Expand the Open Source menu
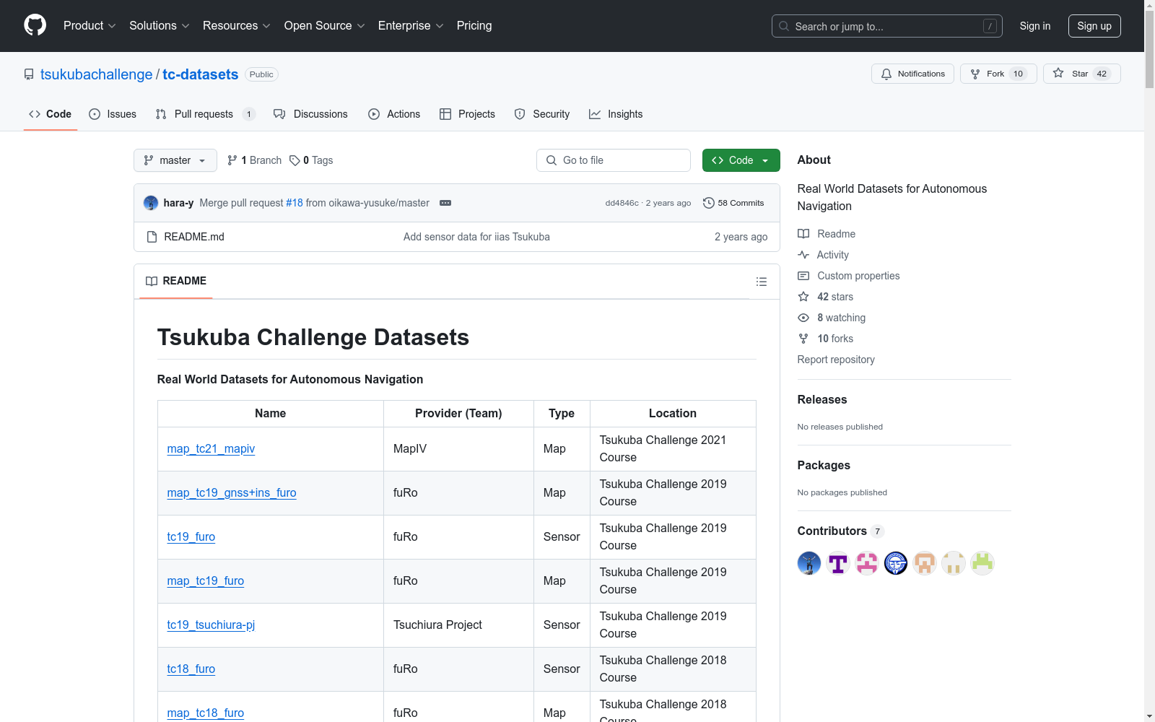 click(325, 26)
